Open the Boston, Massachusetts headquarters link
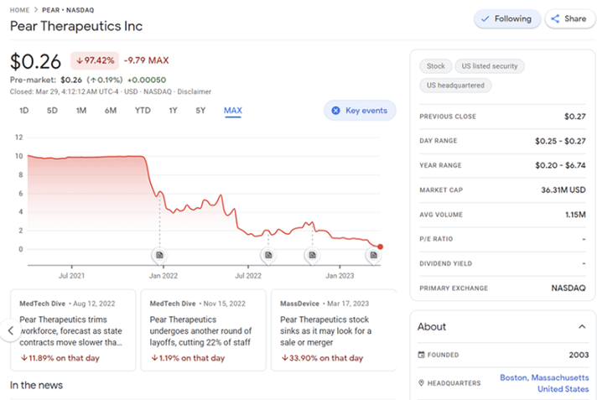597x400 pixels. tap(544, 383)
